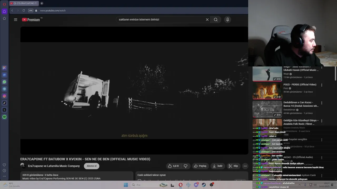Open Opera bookmarks star icon
The image size is (337, 189).
point(4,18)
